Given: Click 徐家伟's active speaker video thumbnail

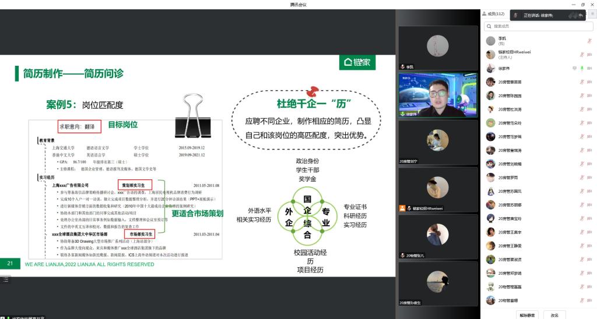Looking at the screenshot, I should 438,95.
